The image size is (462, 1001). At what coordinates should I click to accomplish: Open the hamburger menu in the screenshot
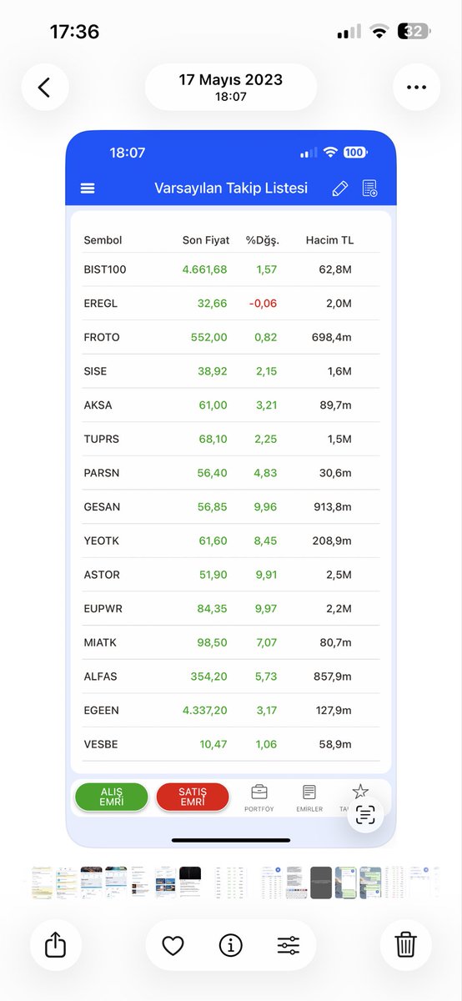88,189
